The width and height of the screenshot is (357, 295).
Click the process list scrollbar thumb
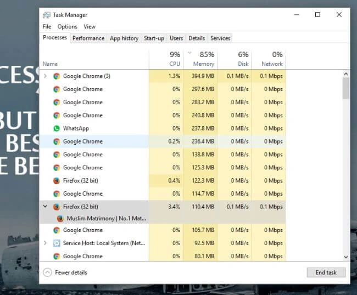(345, 88)
